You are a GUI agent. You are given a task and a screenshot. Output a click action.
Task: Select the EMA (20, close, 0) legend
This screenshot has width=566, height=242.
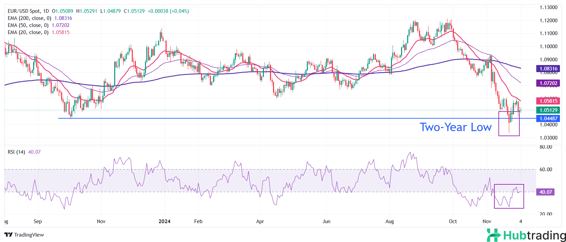(28, 32)
